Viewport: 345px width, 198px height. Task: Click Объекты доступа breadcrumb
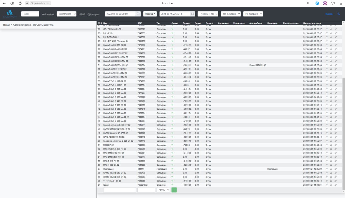[43, 25]
